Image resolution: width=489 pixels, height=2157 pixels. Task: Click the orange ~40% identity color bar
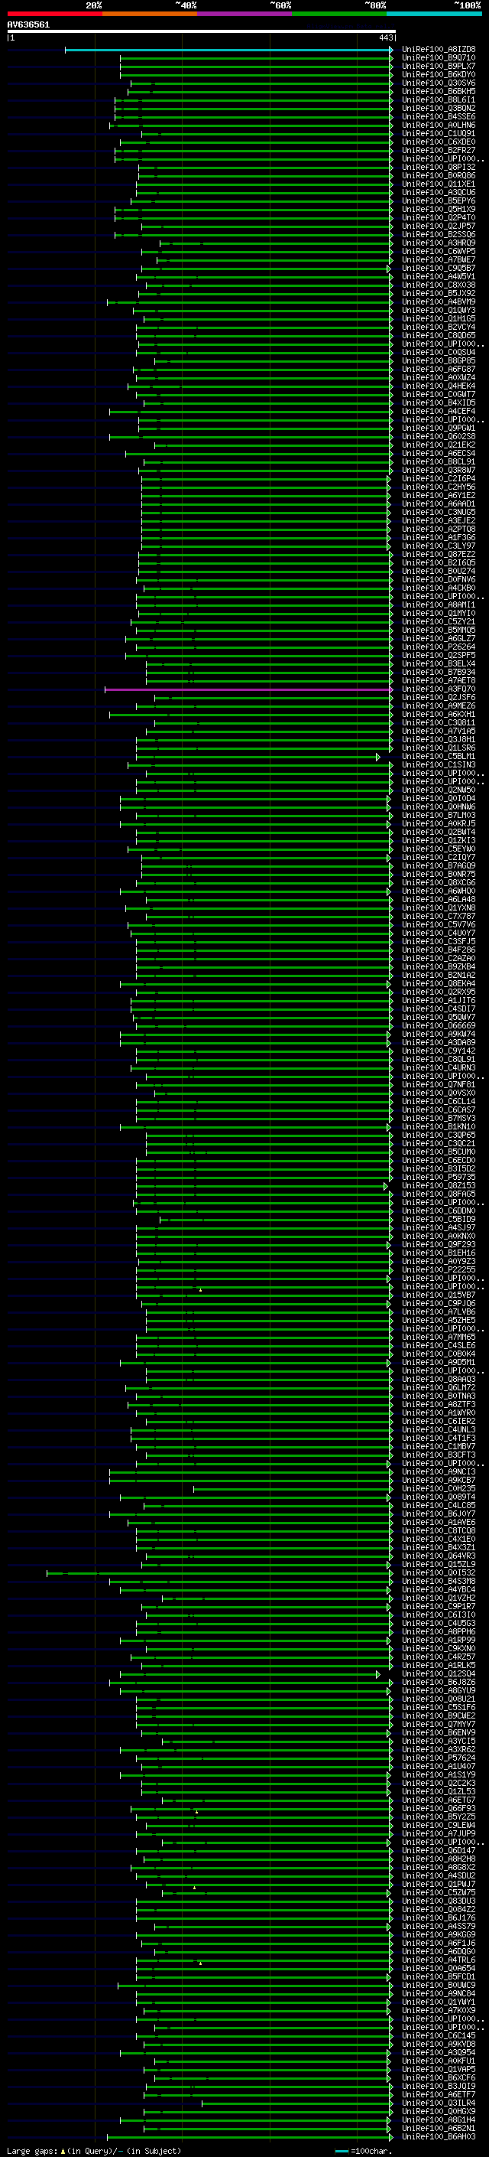point(150,15)
